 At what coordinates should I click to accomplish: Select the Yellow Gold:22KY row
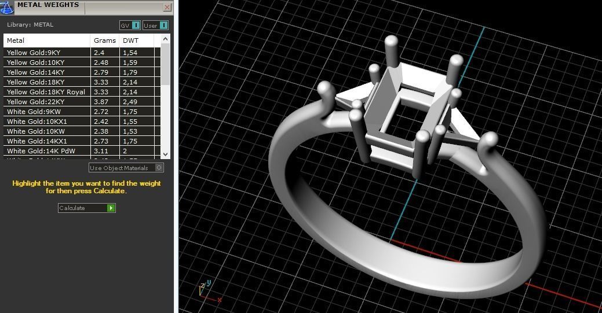pos(82,102)
